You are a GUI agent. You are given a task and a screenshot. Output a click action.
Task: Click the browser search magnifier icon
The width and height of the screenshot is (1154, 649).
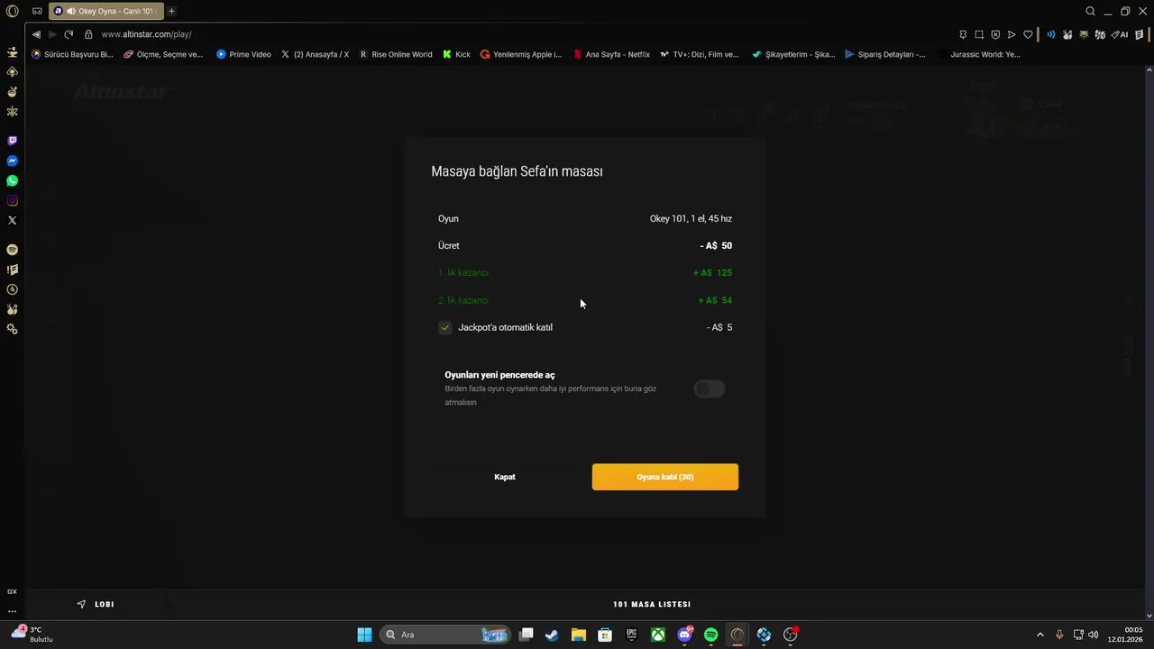pos(1090,11)
